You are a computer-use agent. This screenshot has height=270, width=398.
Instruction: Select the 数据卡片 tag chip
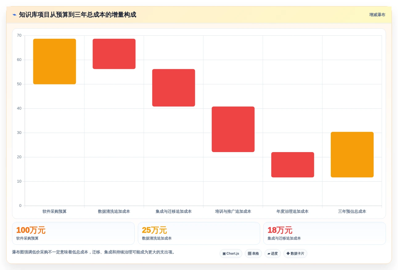pyautogui.click(x=295, y=254)
